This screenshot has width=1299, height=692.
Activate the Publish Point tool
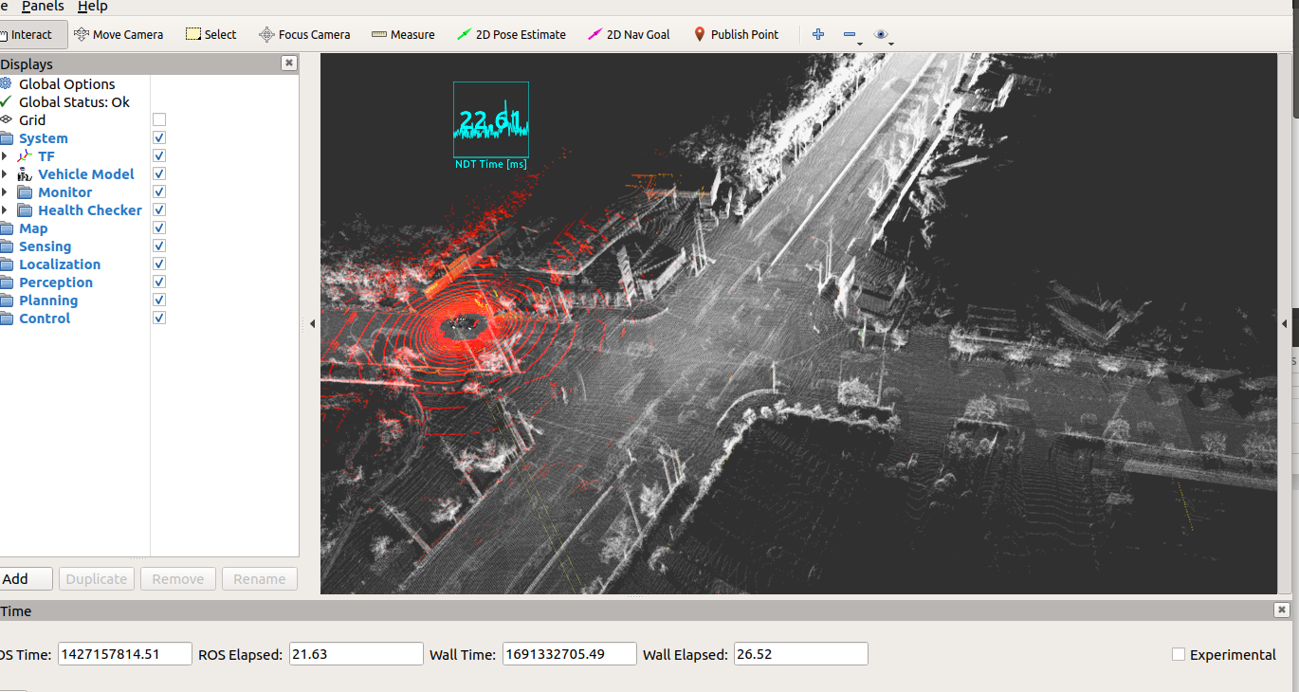736,34
